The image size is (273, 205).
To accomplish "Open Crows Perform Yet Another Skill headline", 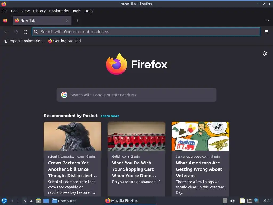I will [x=72, y=169].
